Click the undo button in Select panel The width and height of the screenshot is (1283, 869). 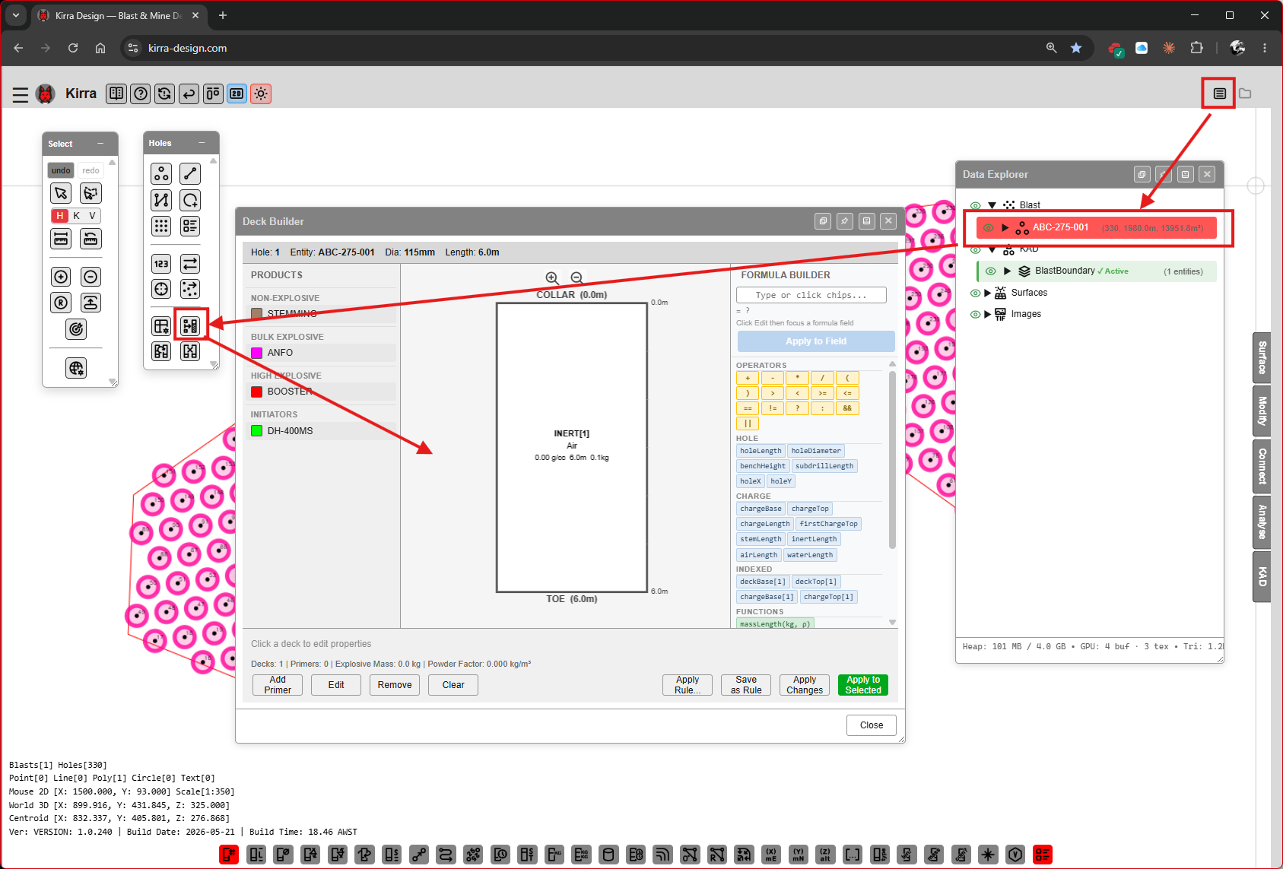61,170
